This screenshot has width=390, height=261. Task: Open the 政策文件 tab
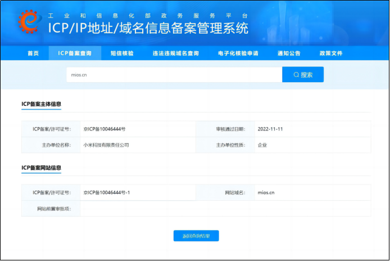pyautogui.click(x=330, y=53)
